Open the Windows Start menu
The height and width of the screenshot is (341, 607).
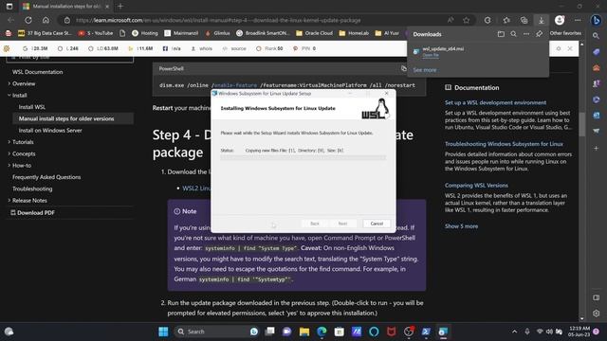[x=163, y=332]
